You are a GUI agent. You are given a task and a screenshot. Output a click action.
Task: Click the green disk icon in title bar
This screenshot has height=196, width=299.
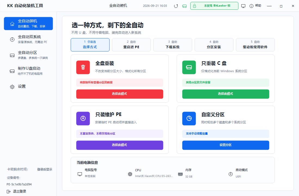pyautogui.click(x=184, y=6)
